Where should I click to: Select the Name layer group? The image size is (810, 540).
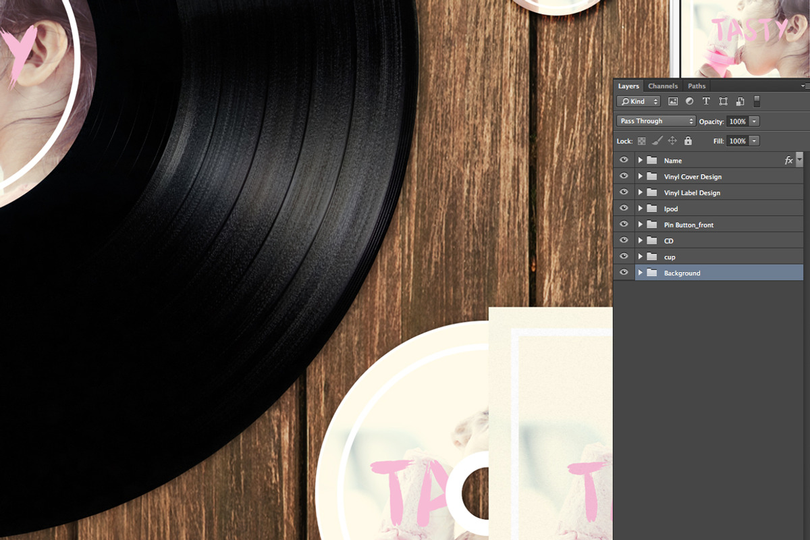(719, 160)
